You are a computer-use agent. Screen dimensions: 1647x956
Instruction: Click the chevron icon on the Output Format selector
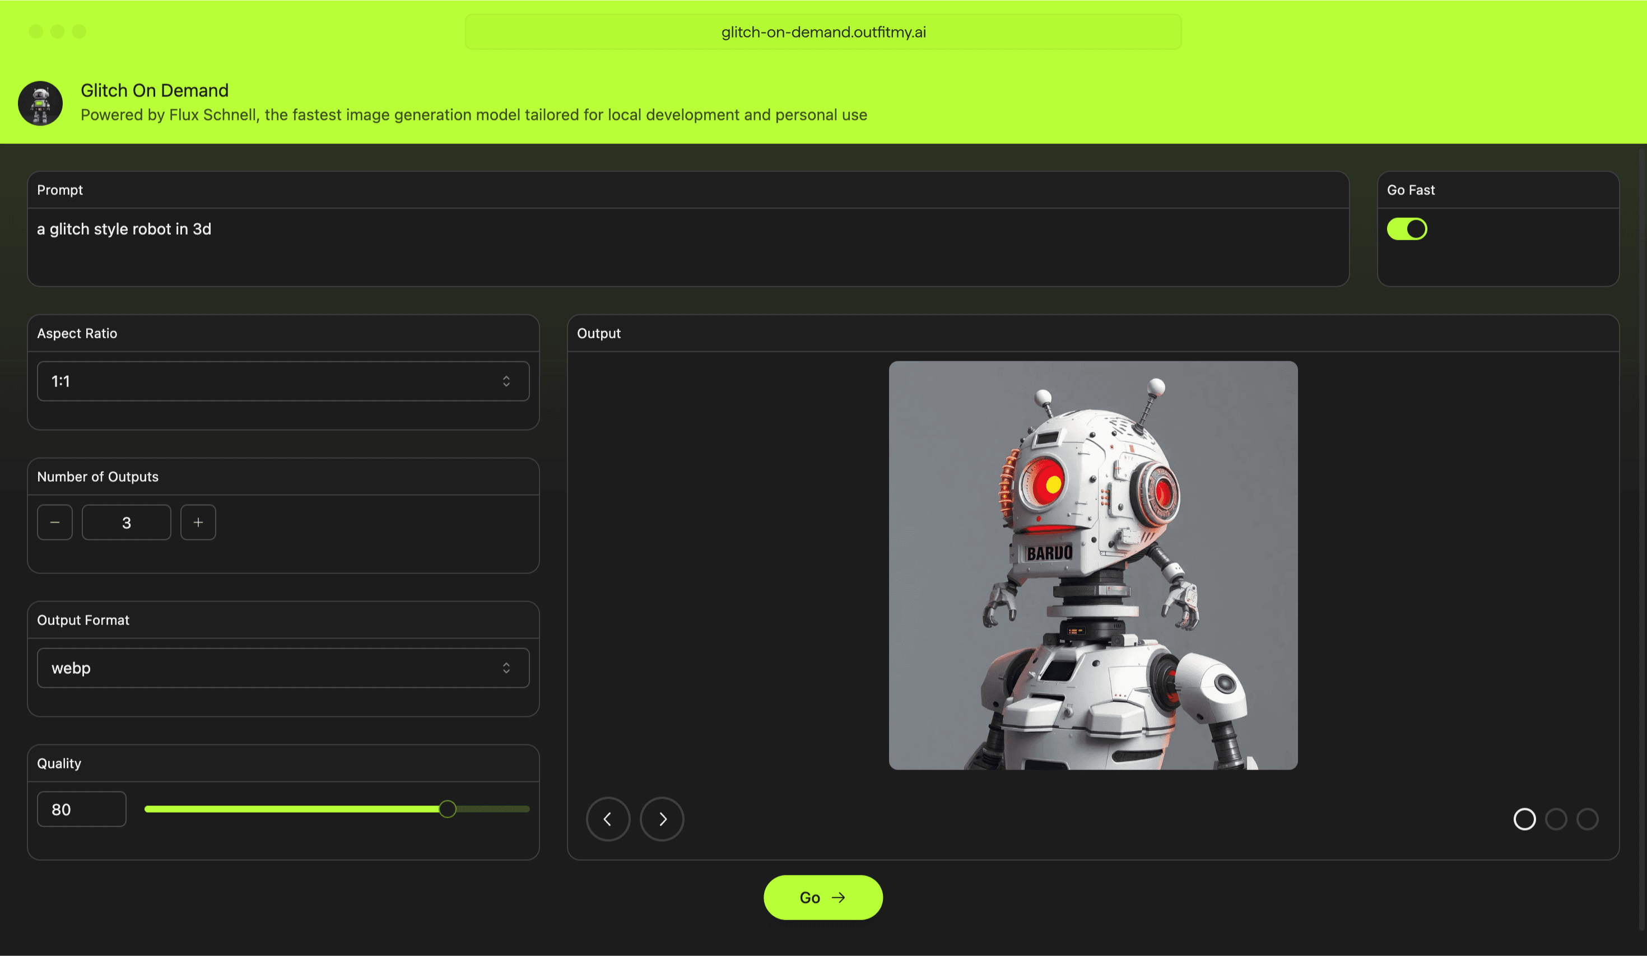pyautogui.click(x=506, y=667)
